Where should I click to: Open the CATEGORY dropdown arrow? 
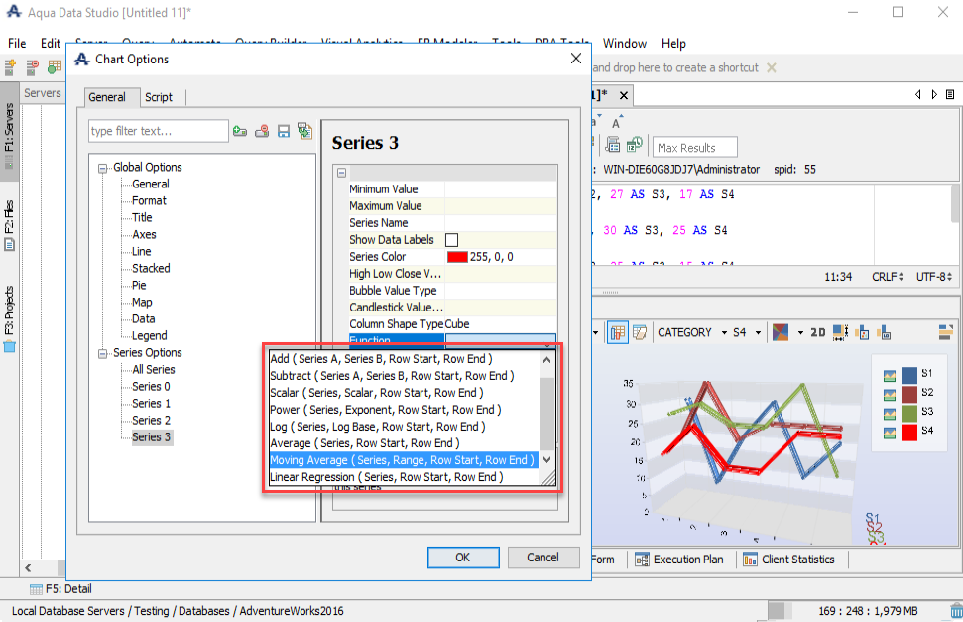pos(724,332)
